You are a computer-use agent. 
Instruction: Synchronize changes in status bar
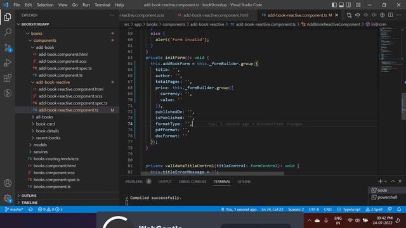coord(30,210)
